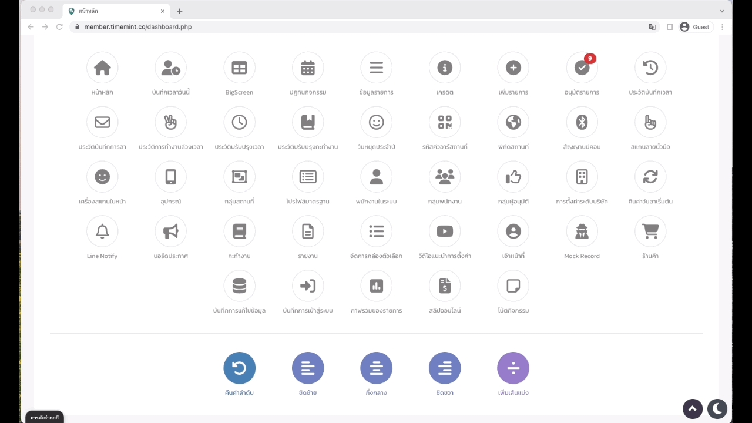Open the browser tab list chevron
The width and height of the screenshot is (752, 423).
722,11
